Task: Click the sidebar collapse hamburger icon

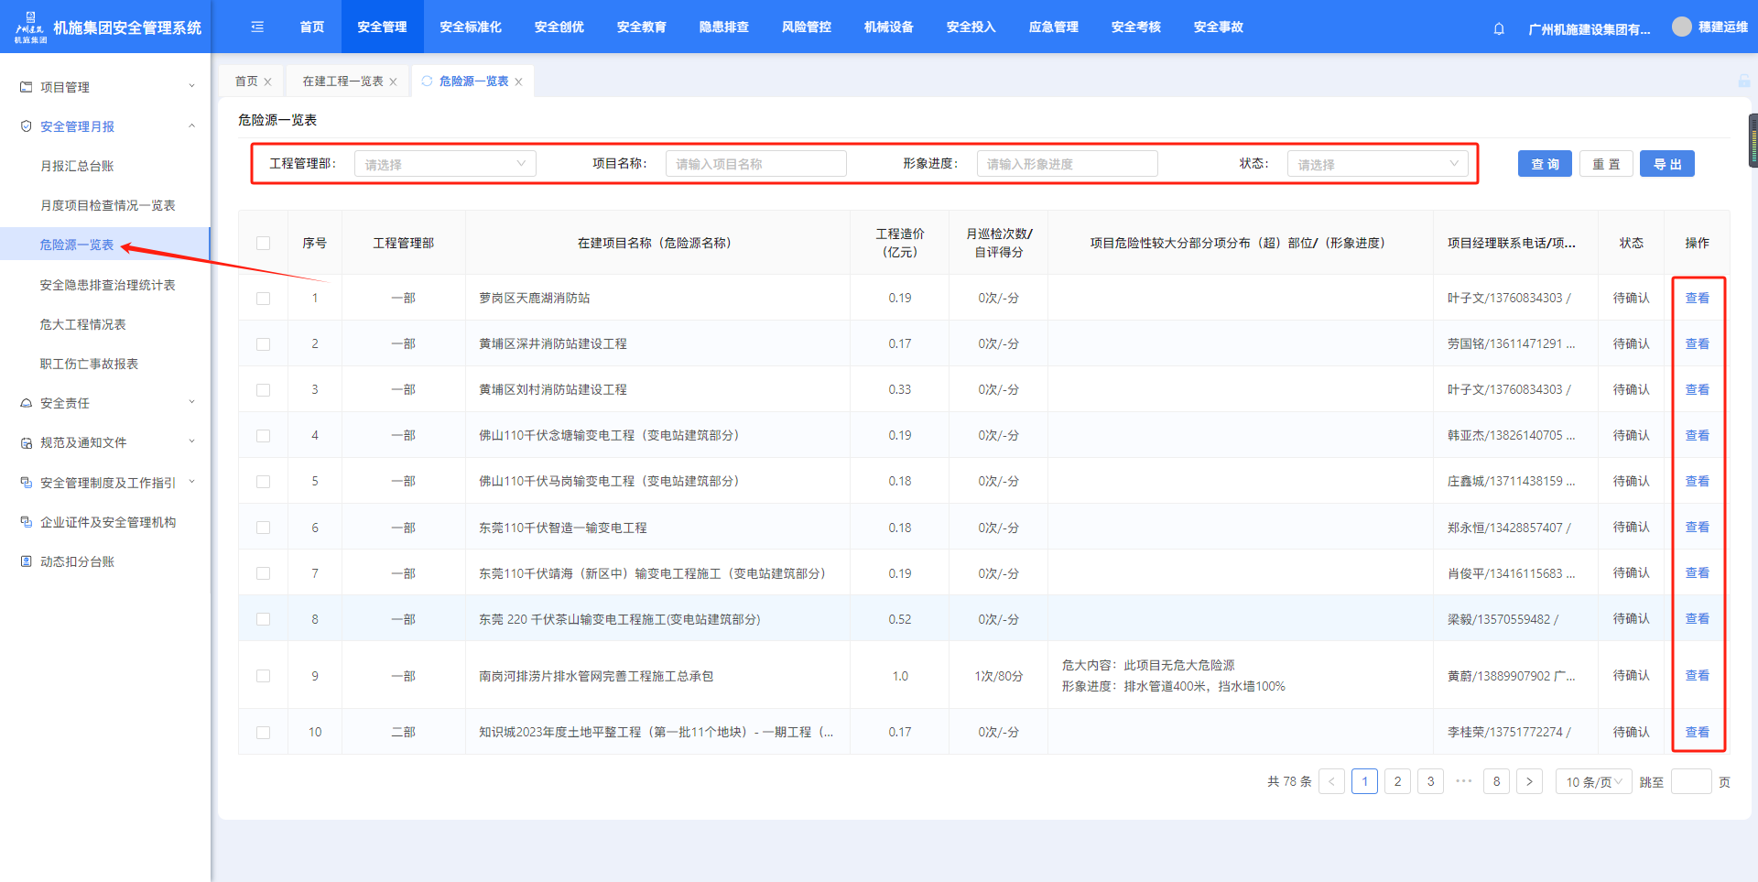Action: (x=257, y=27)
